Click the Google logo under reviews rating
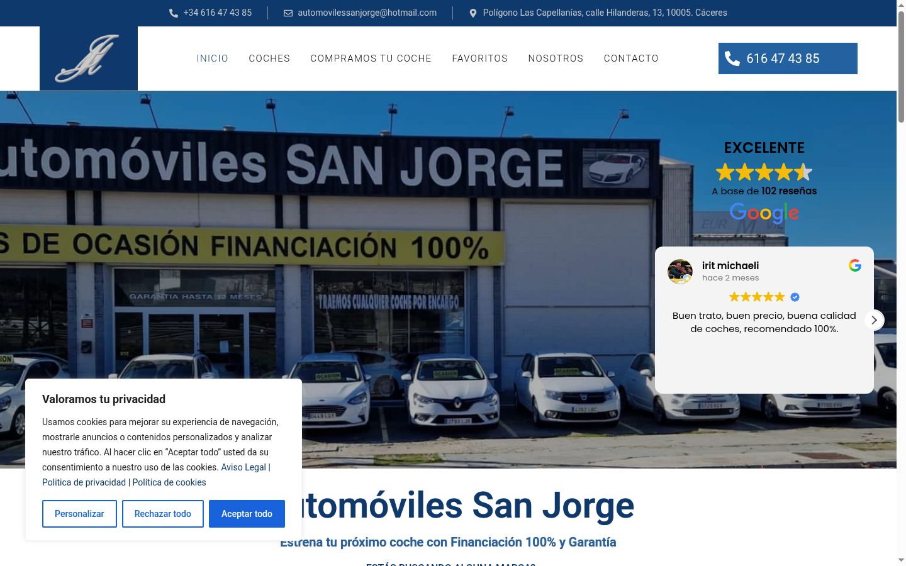 (x=764, y=213)
